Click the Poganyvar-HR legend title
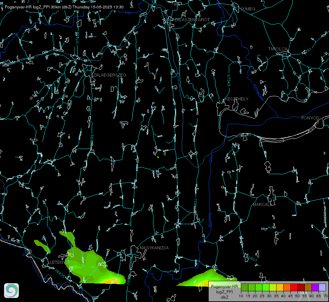 (x=224, y=287)
